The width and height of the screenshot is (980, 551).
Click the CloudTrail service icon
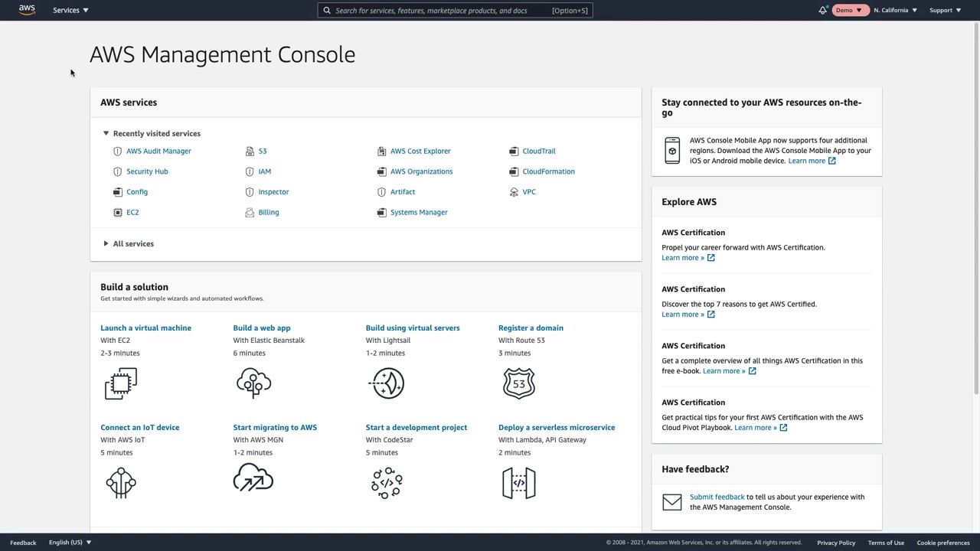(x=514, y=152)
